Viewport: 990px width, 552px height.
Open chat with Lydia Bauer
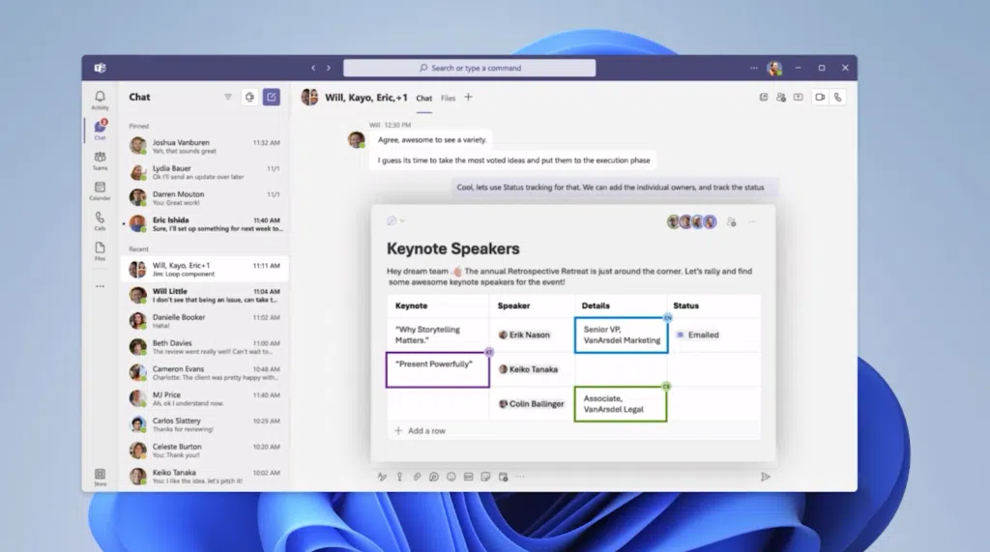205,172
